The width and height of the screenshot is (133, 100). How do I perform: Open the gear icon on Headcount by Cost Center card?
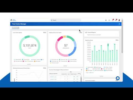coord(81,32)
